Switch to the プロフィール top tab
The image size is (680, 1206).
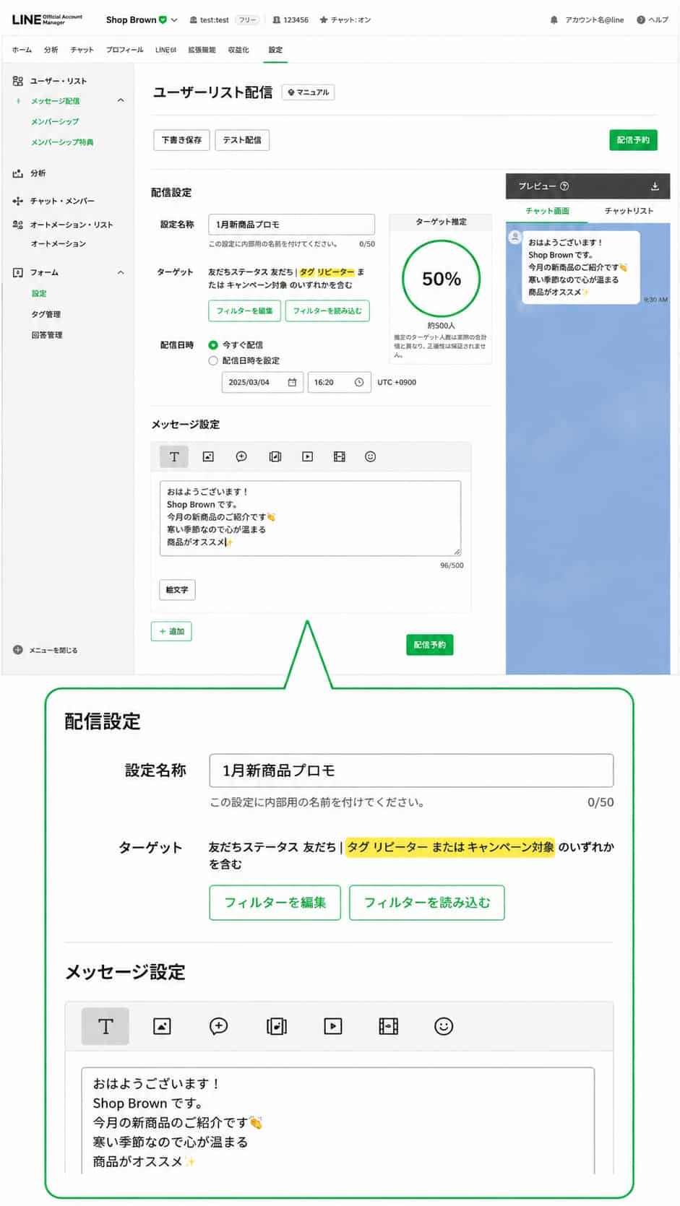click(x=125, y=50)
